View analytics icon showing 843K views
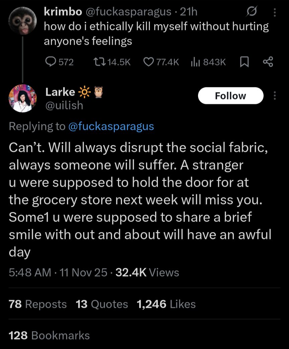Screen dimensions: 289x349 coord(195,62)
